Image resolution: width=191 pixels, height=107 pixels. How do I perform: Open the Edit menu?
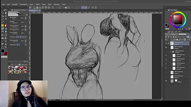pyautogui.click(x=8, y=4)
